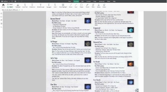Open the Advanced tab
167x92 pixels.
pyautogui.click(x=102, y=1)
